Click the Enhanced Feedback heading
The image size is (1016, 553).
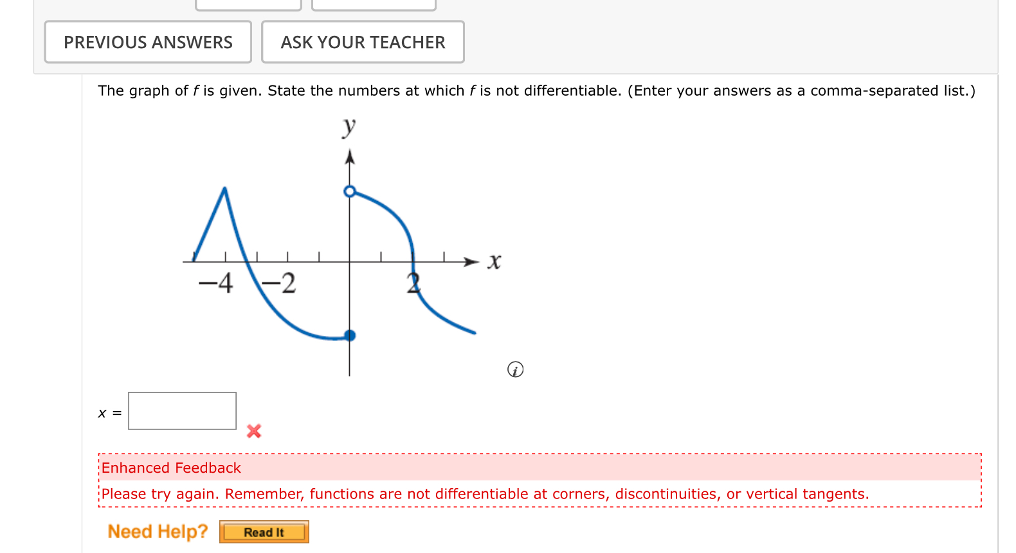(172, 468)
